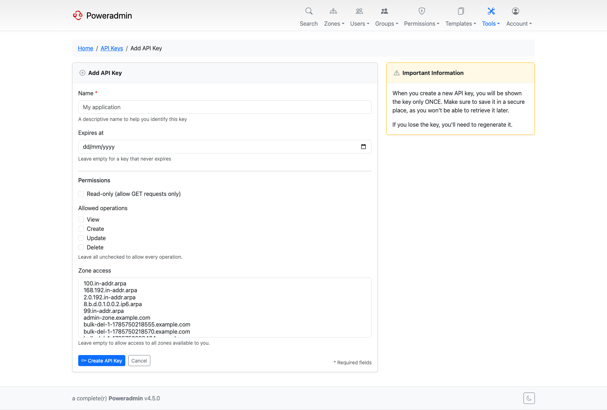This screenshot has width=607, height=410.
Task: Click the Poweradmin v4.5.0 footer text
Action: (x=134, y=398)
